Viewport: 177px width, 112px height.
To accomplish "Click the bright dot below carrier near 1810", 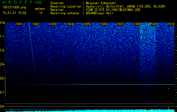I will pyautogui.click(x=169, y=88).
